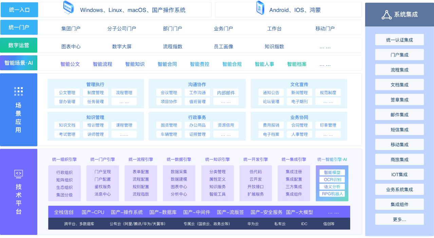The height and width of the screenshot is (238, 434).
Task: Click the 讲师管理 chip
Action: click(x=96, y=134)
